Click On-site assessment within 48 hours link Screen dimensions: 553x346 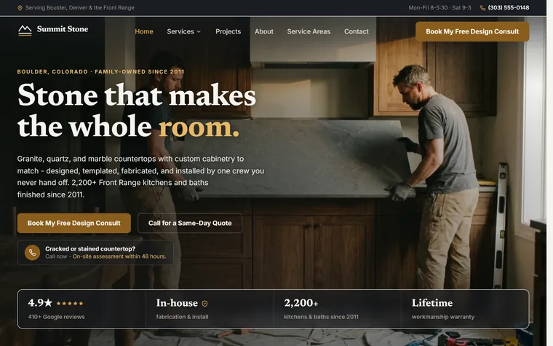coord(119,256)
